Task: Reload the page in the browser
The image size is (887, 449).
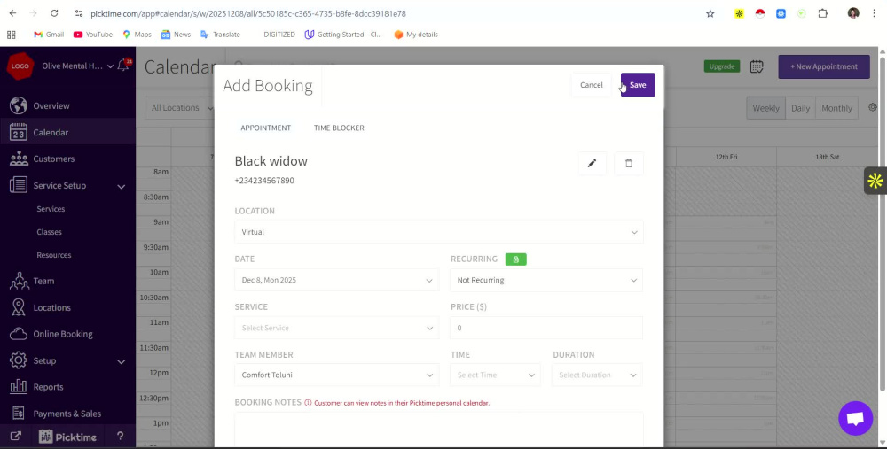Action: (54, 13)
